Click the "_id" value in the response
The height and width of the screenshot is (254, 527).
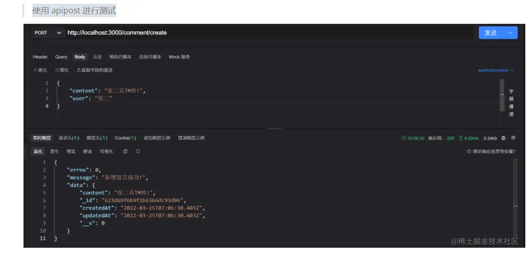142,201
